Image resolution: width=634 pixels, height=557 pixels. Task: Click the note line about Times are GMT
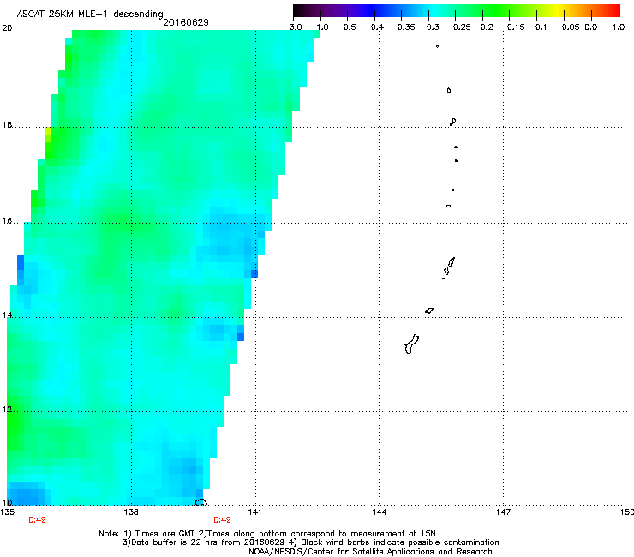pyautogui.click(x=267, y=534)
